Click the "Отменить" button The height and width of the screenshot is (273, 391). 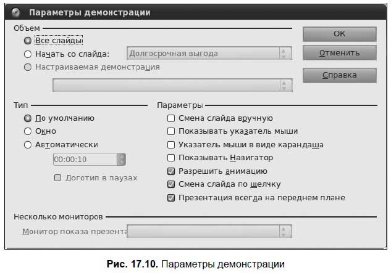(x=339, y=53)
